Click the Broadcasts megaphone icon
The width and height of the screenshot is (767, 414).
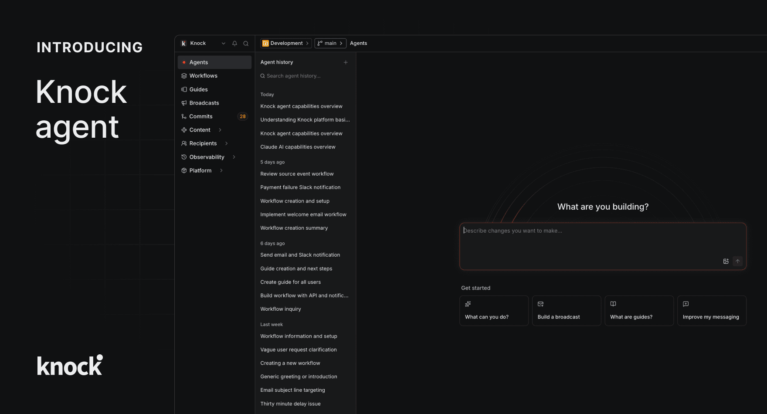tap(184, 103)
